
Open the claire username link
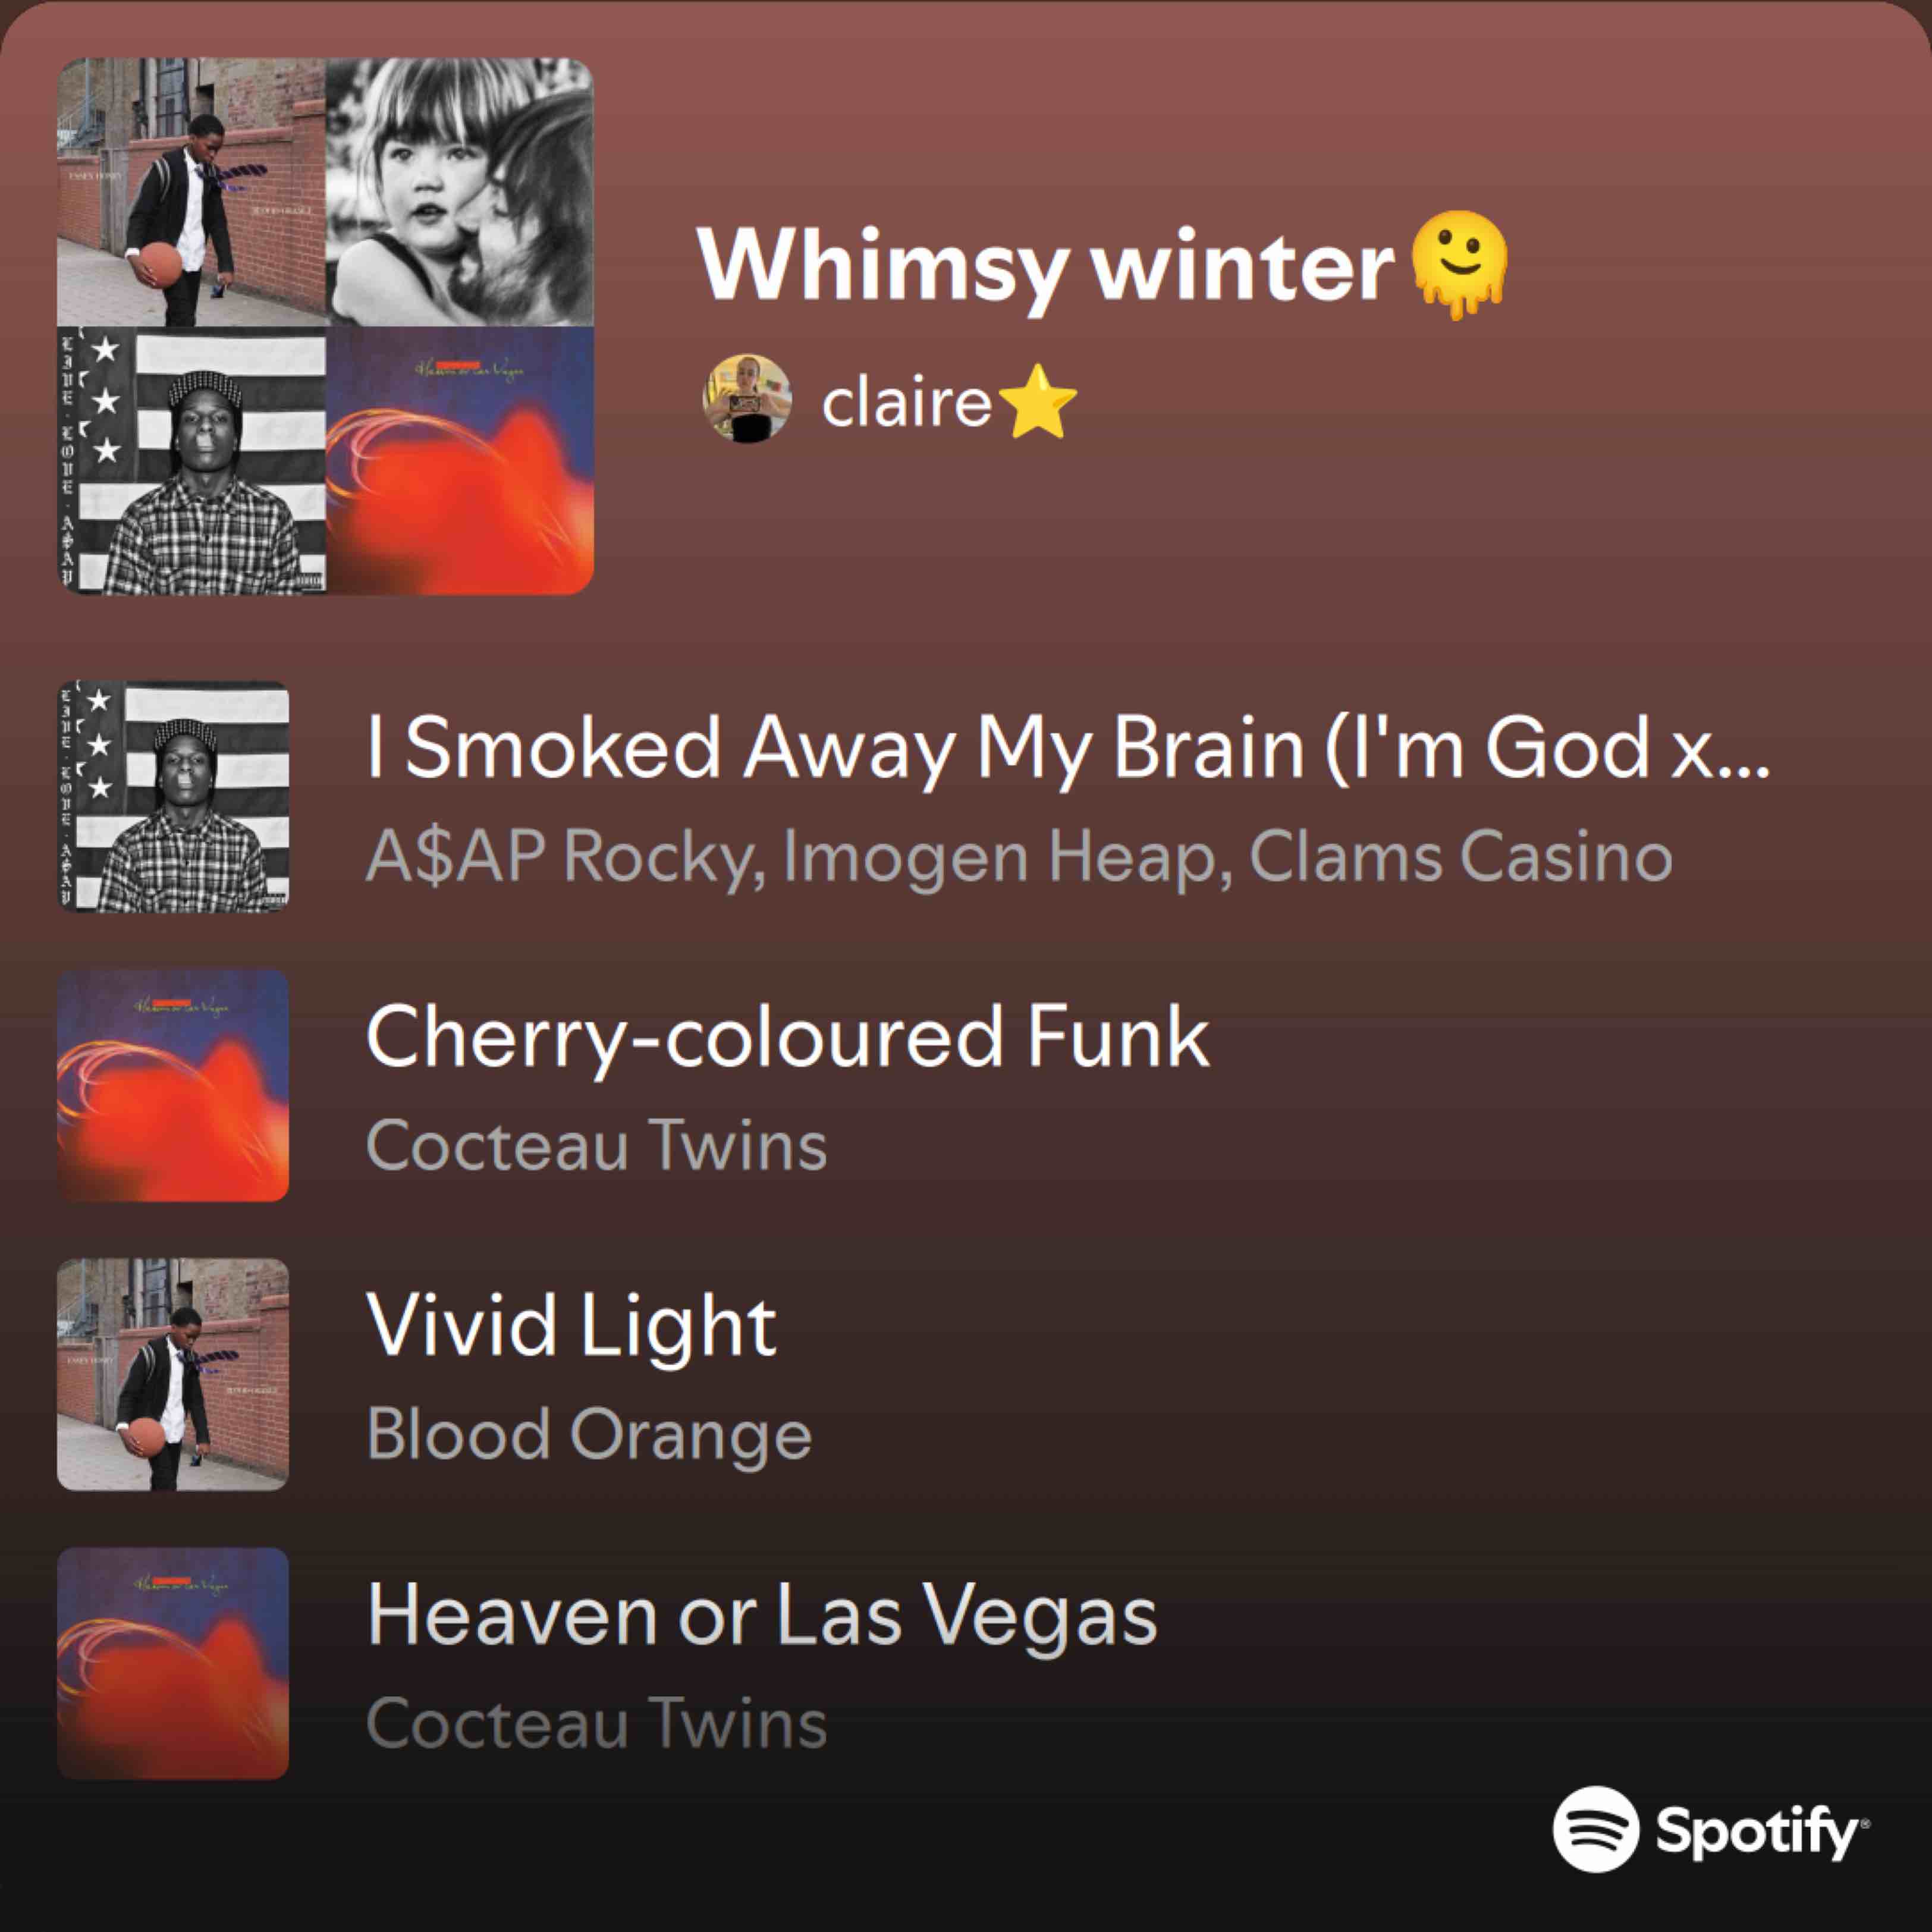pyautogui.click(x=906, y=402)
